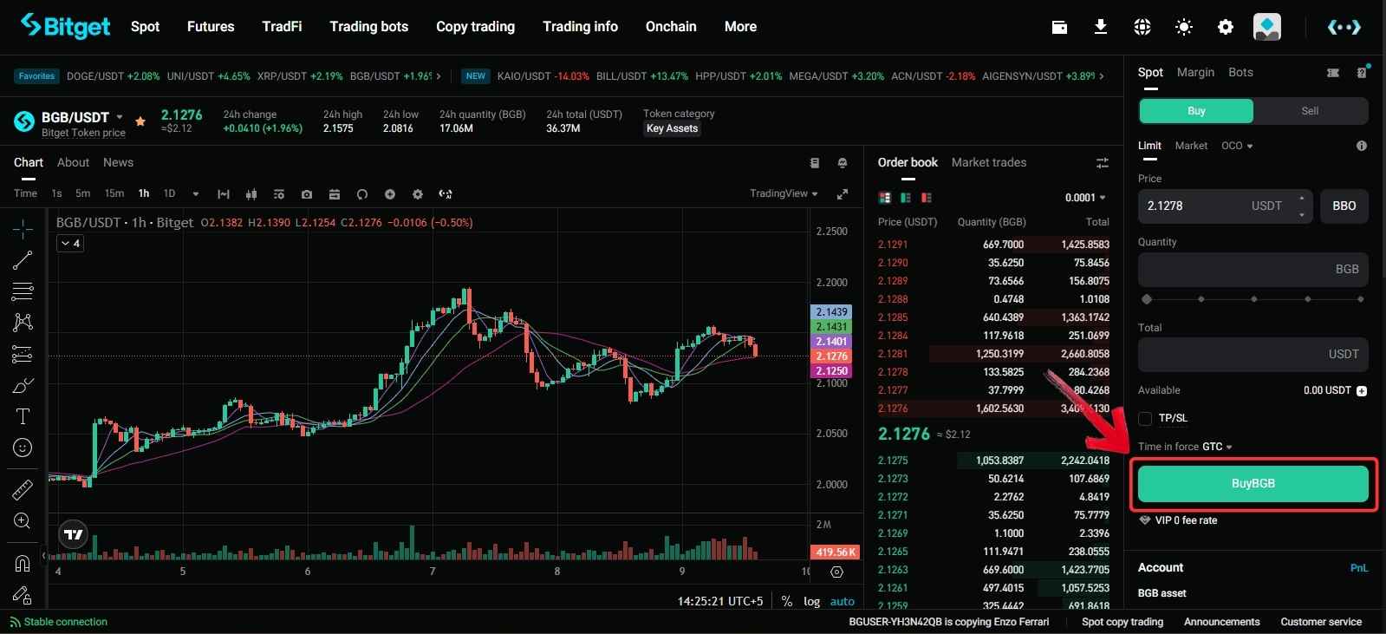This screenshot has width=1386, height=634.
Task: Open the settings gear in top header
Action: (x=1226, y=27)
